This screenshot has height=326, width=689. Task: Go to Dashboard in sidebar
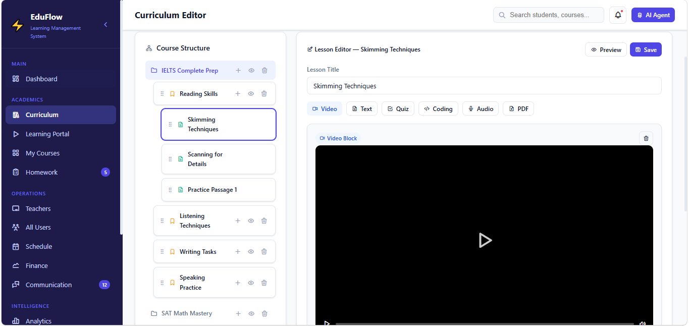pos(61,79)
